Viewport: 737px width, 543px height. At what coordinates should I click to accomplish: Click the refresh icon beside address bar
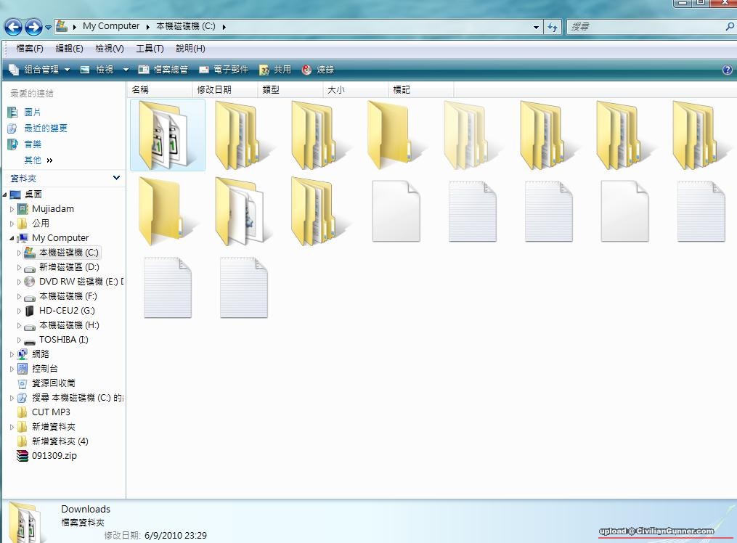(553, 27)
